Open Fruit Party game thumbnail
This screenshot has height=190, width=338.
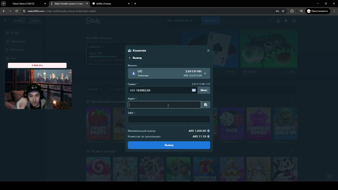pyautogui.click(x=98, y=123)
